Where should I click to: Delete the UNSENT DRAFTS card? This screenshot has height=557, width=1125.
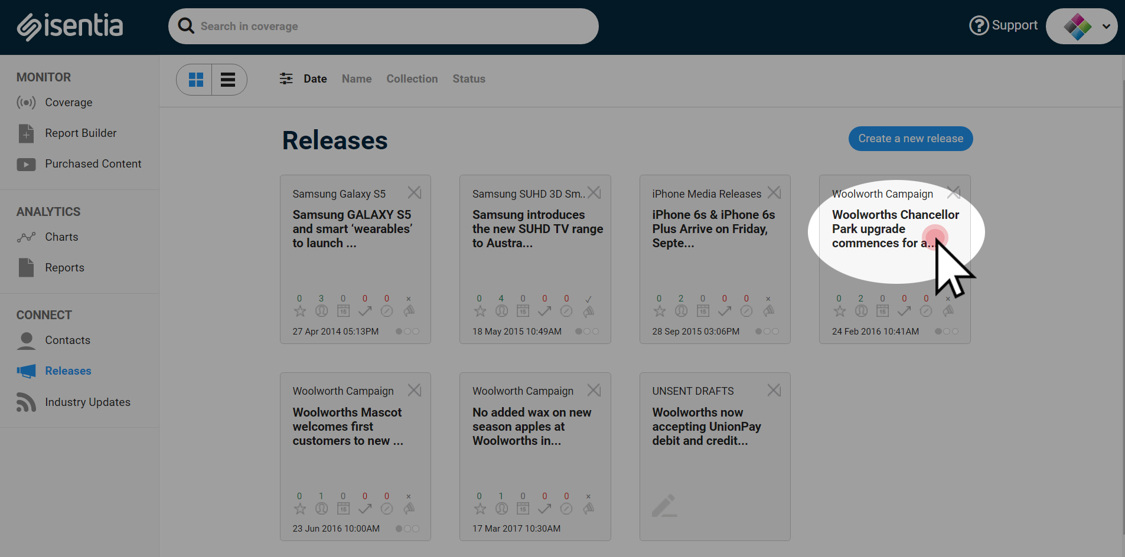click(774, 391)
